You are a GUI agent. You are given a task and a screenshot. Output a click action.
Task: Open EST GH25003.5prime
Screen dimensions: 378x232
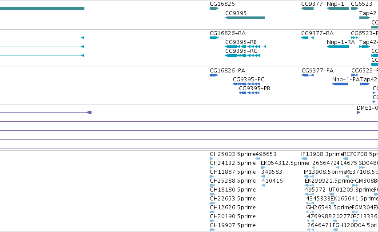pyautogui.click(x=232, y=154)
